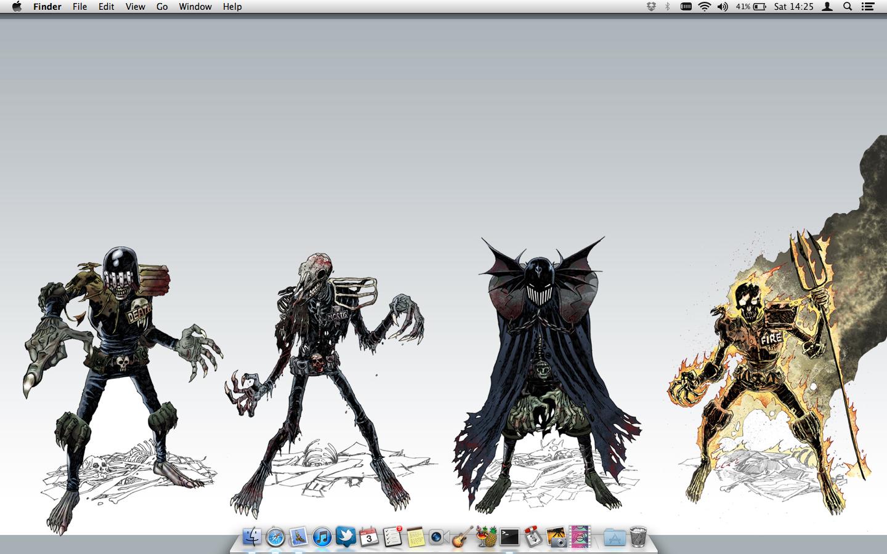Open the Edit menu

[x=106, y=7]
